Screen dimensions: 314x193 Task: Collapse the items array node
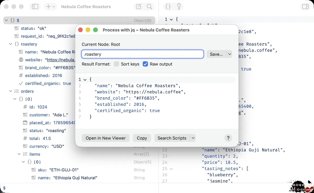[x=19, y=154]
